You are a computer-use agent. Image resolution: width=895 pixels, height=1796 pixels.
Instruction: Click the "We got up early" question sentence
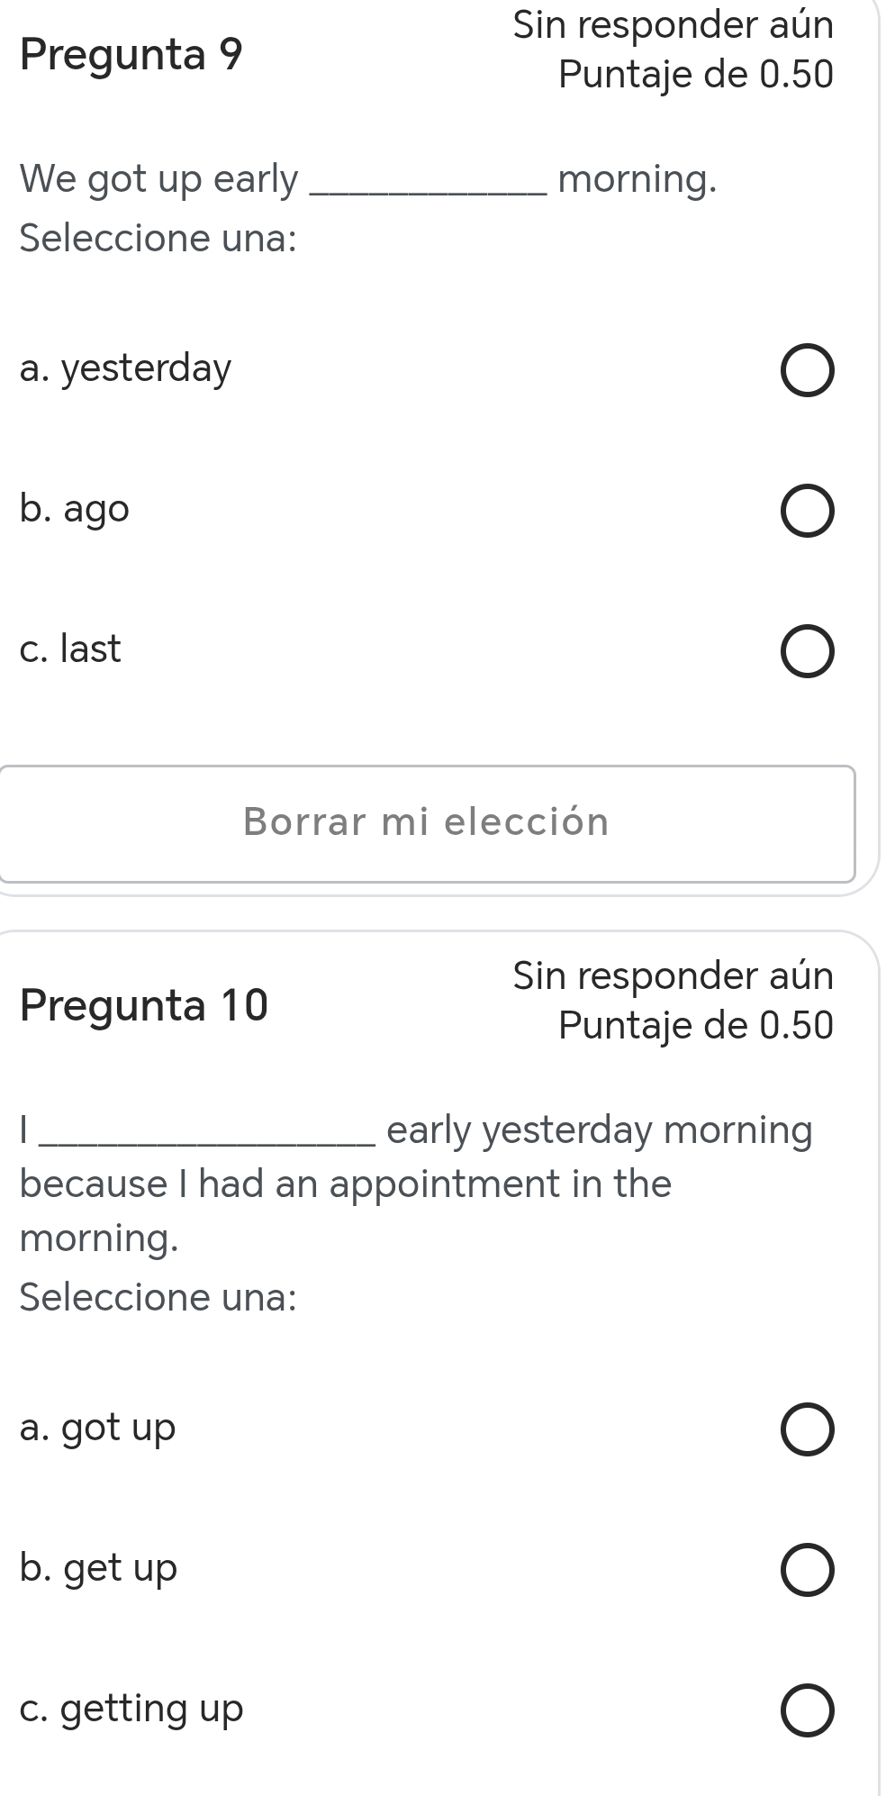pyautogui.click(x=367, y=179)
